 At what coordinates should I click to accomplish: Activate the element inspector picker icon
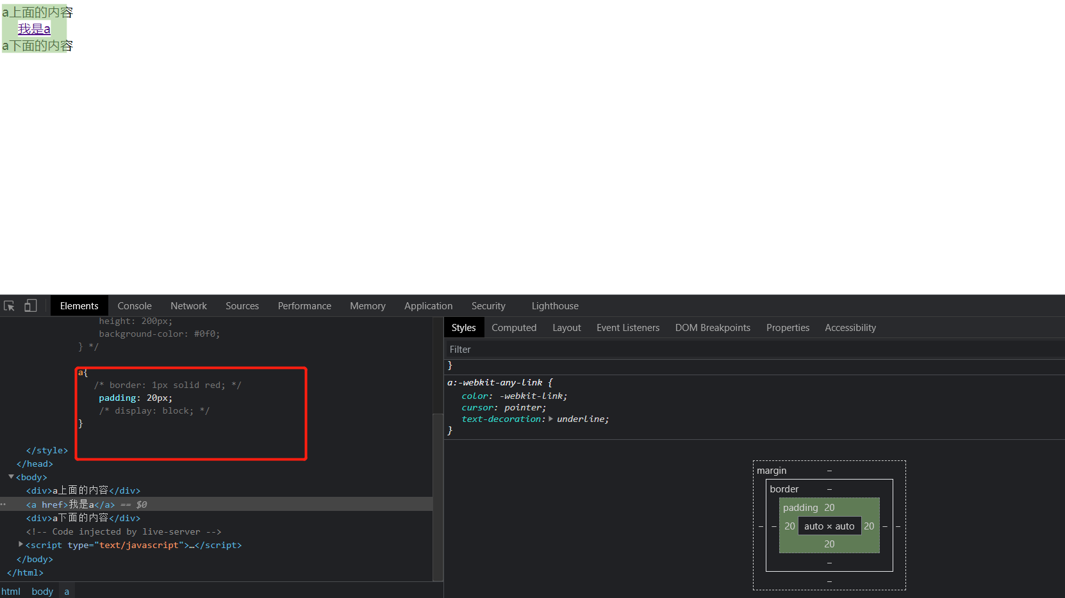click(9, 306)
